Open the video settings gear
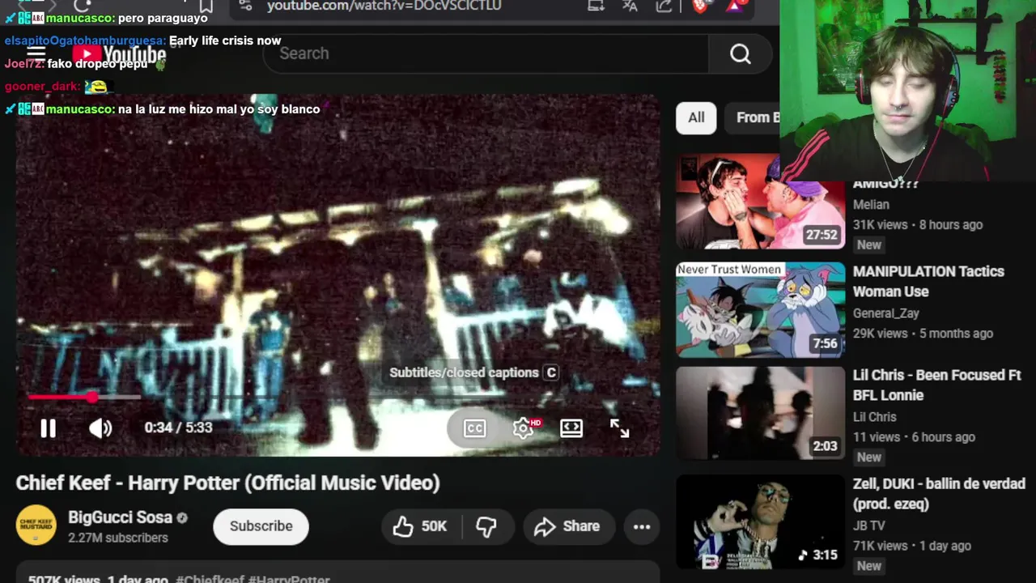Screen dimensions: 1036x583 (523, 428)
